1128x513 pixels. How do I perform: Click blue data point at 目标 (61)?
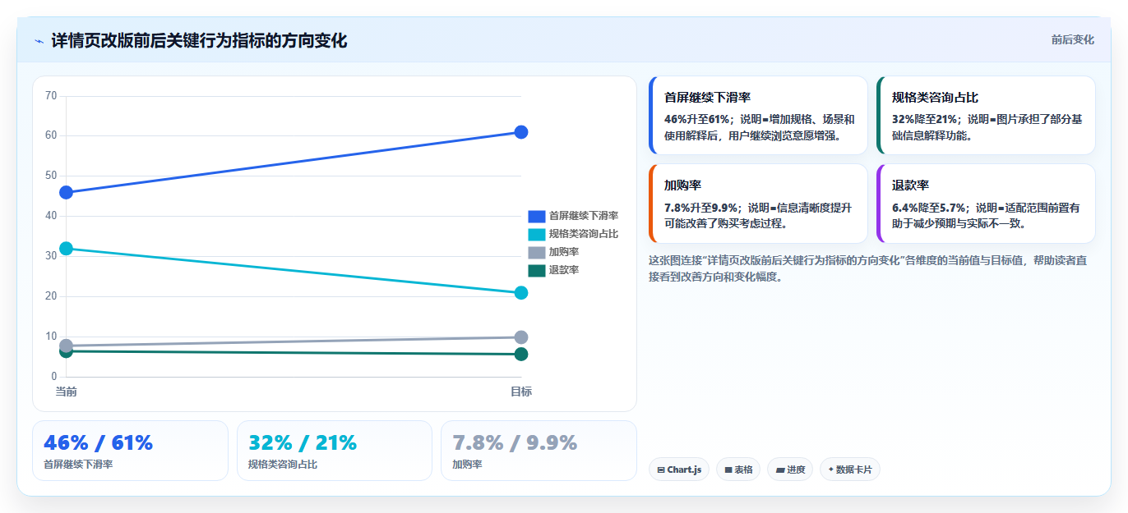pos(521,132)
